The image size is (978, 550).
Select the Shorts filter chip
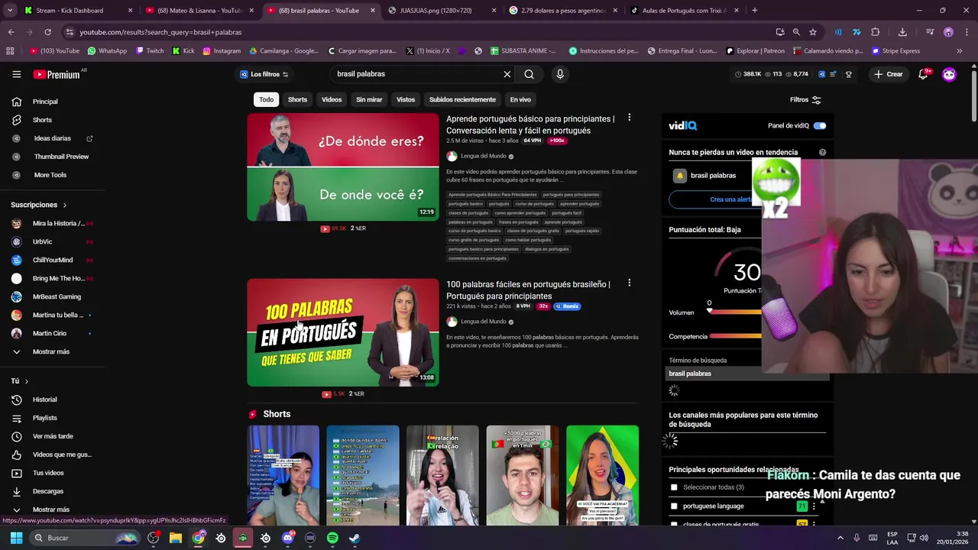pos(297,99)
